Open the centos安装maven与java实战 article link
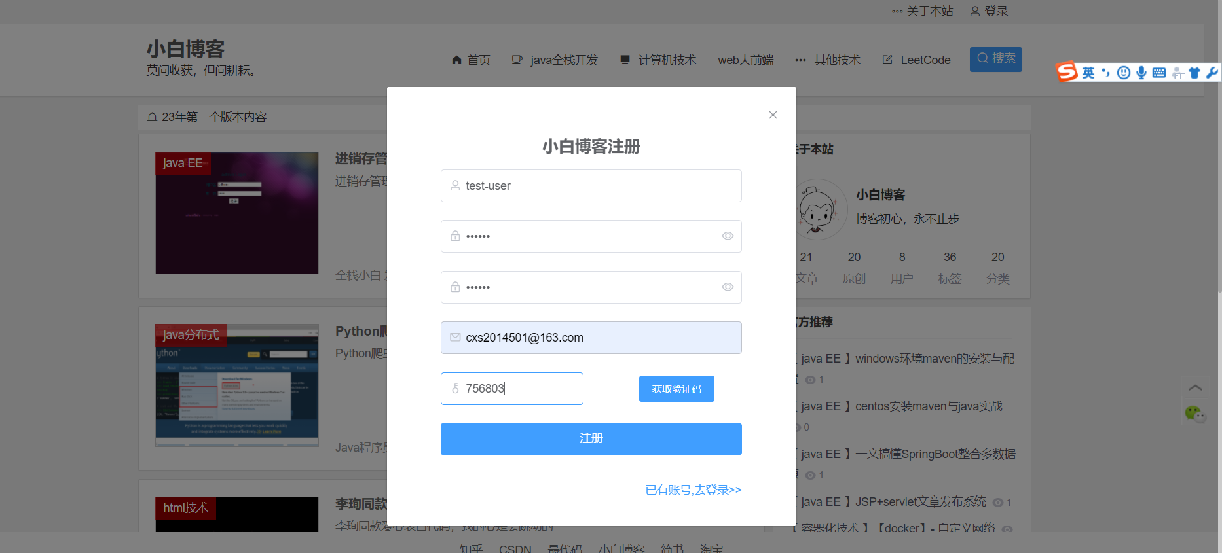Screen dimensions: 1222x553 [x=929, y=406]
